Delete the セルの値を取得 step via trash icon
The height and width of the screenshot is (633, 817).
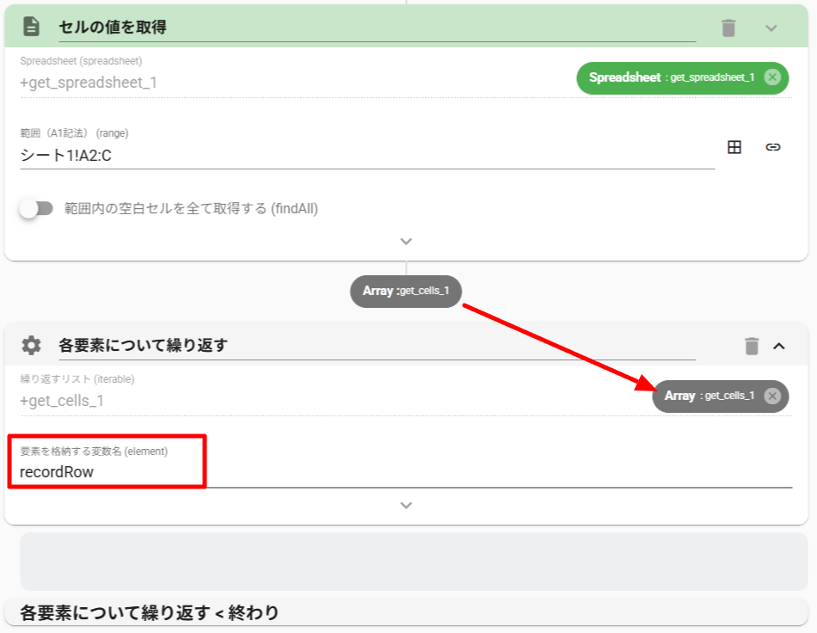pos(728,28)
